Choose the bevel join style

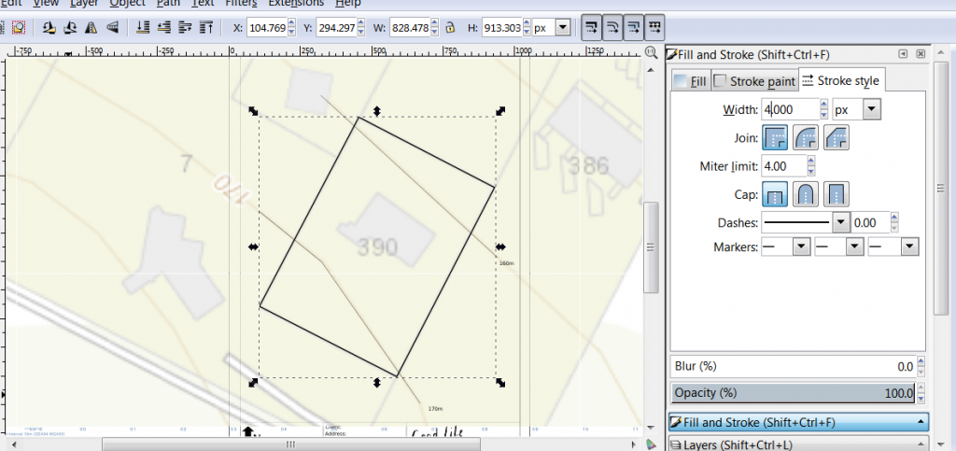[836, 138]
